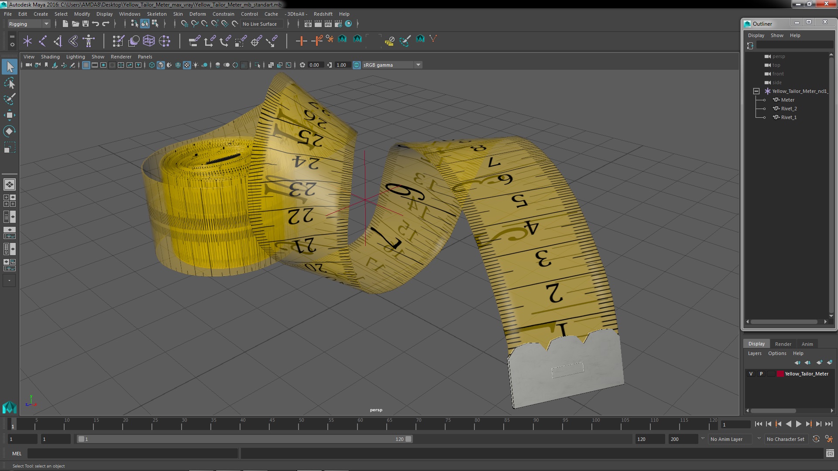Open the sRGB gamma dropdown
The image size is (838, 471).
coord(418,65)
